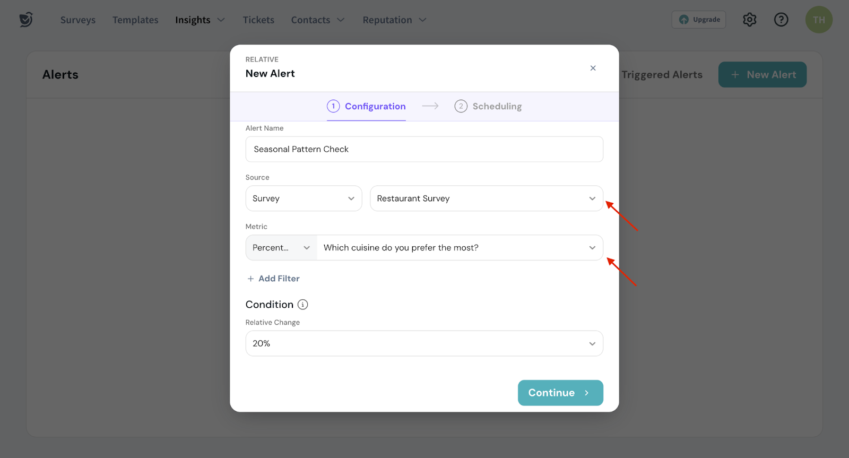Viewport: 849px width, 458px height.
Task: Click the Add Filter plus link
Action: (x=273, y=279)
